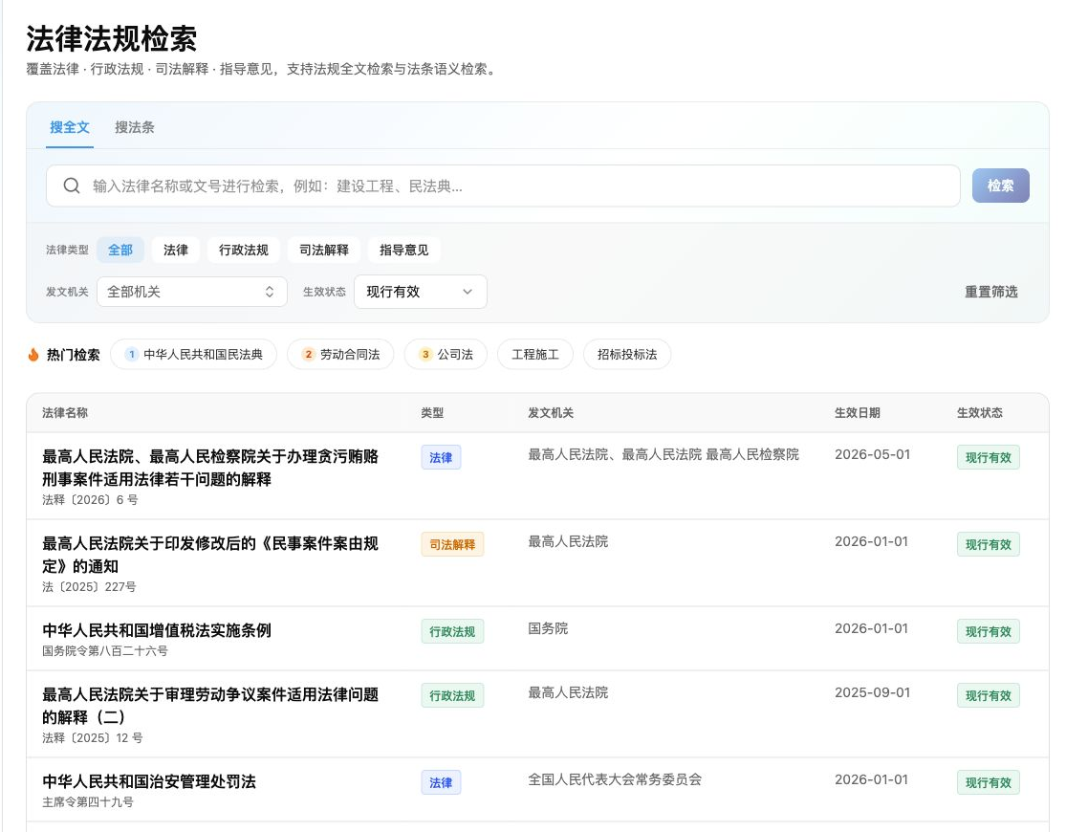
Task: Select the 司法解释 law type filter
Action: point(323,250)
